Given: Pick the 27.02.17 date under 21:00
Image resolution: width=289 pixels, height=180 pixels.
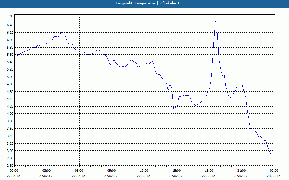Looking at the screenshot, I should tap(241, 176).
